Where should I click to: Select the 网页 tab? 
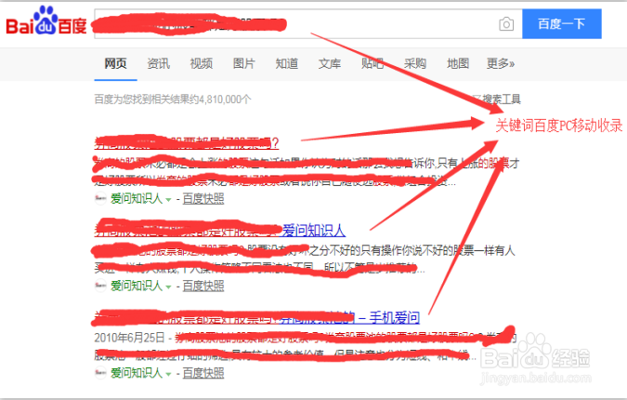click(115, 63)
